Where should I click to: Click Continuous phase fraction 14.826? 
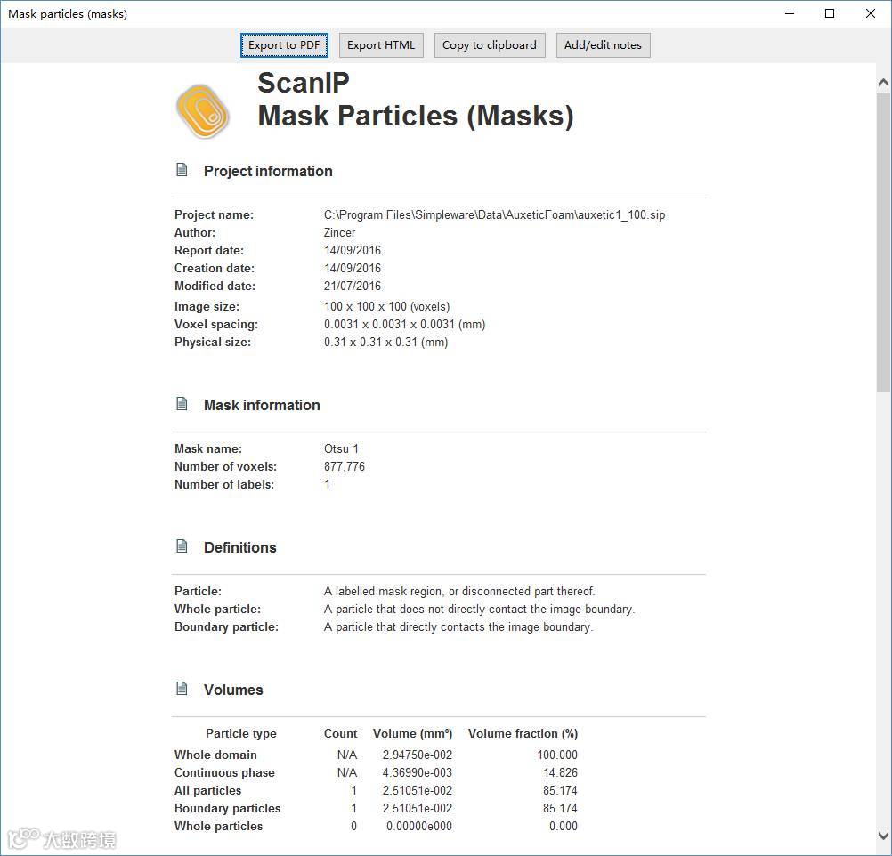tap(560, 772)
